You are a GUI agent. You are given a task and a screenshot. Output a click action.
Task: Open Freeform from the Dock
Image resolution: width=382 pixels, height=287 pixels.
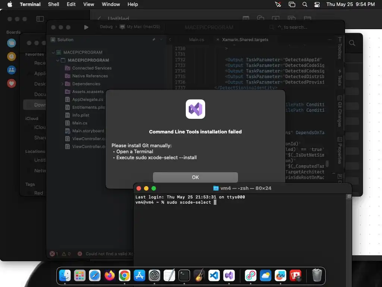click(281, 275)
